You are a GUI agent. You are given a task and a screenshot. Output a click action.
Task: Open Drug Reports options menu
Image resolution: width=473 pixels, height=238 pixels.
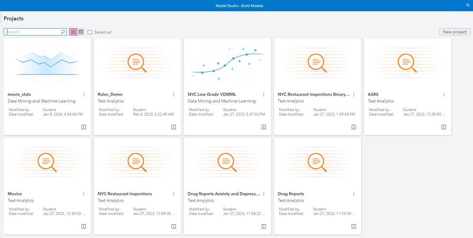(354, 194)
